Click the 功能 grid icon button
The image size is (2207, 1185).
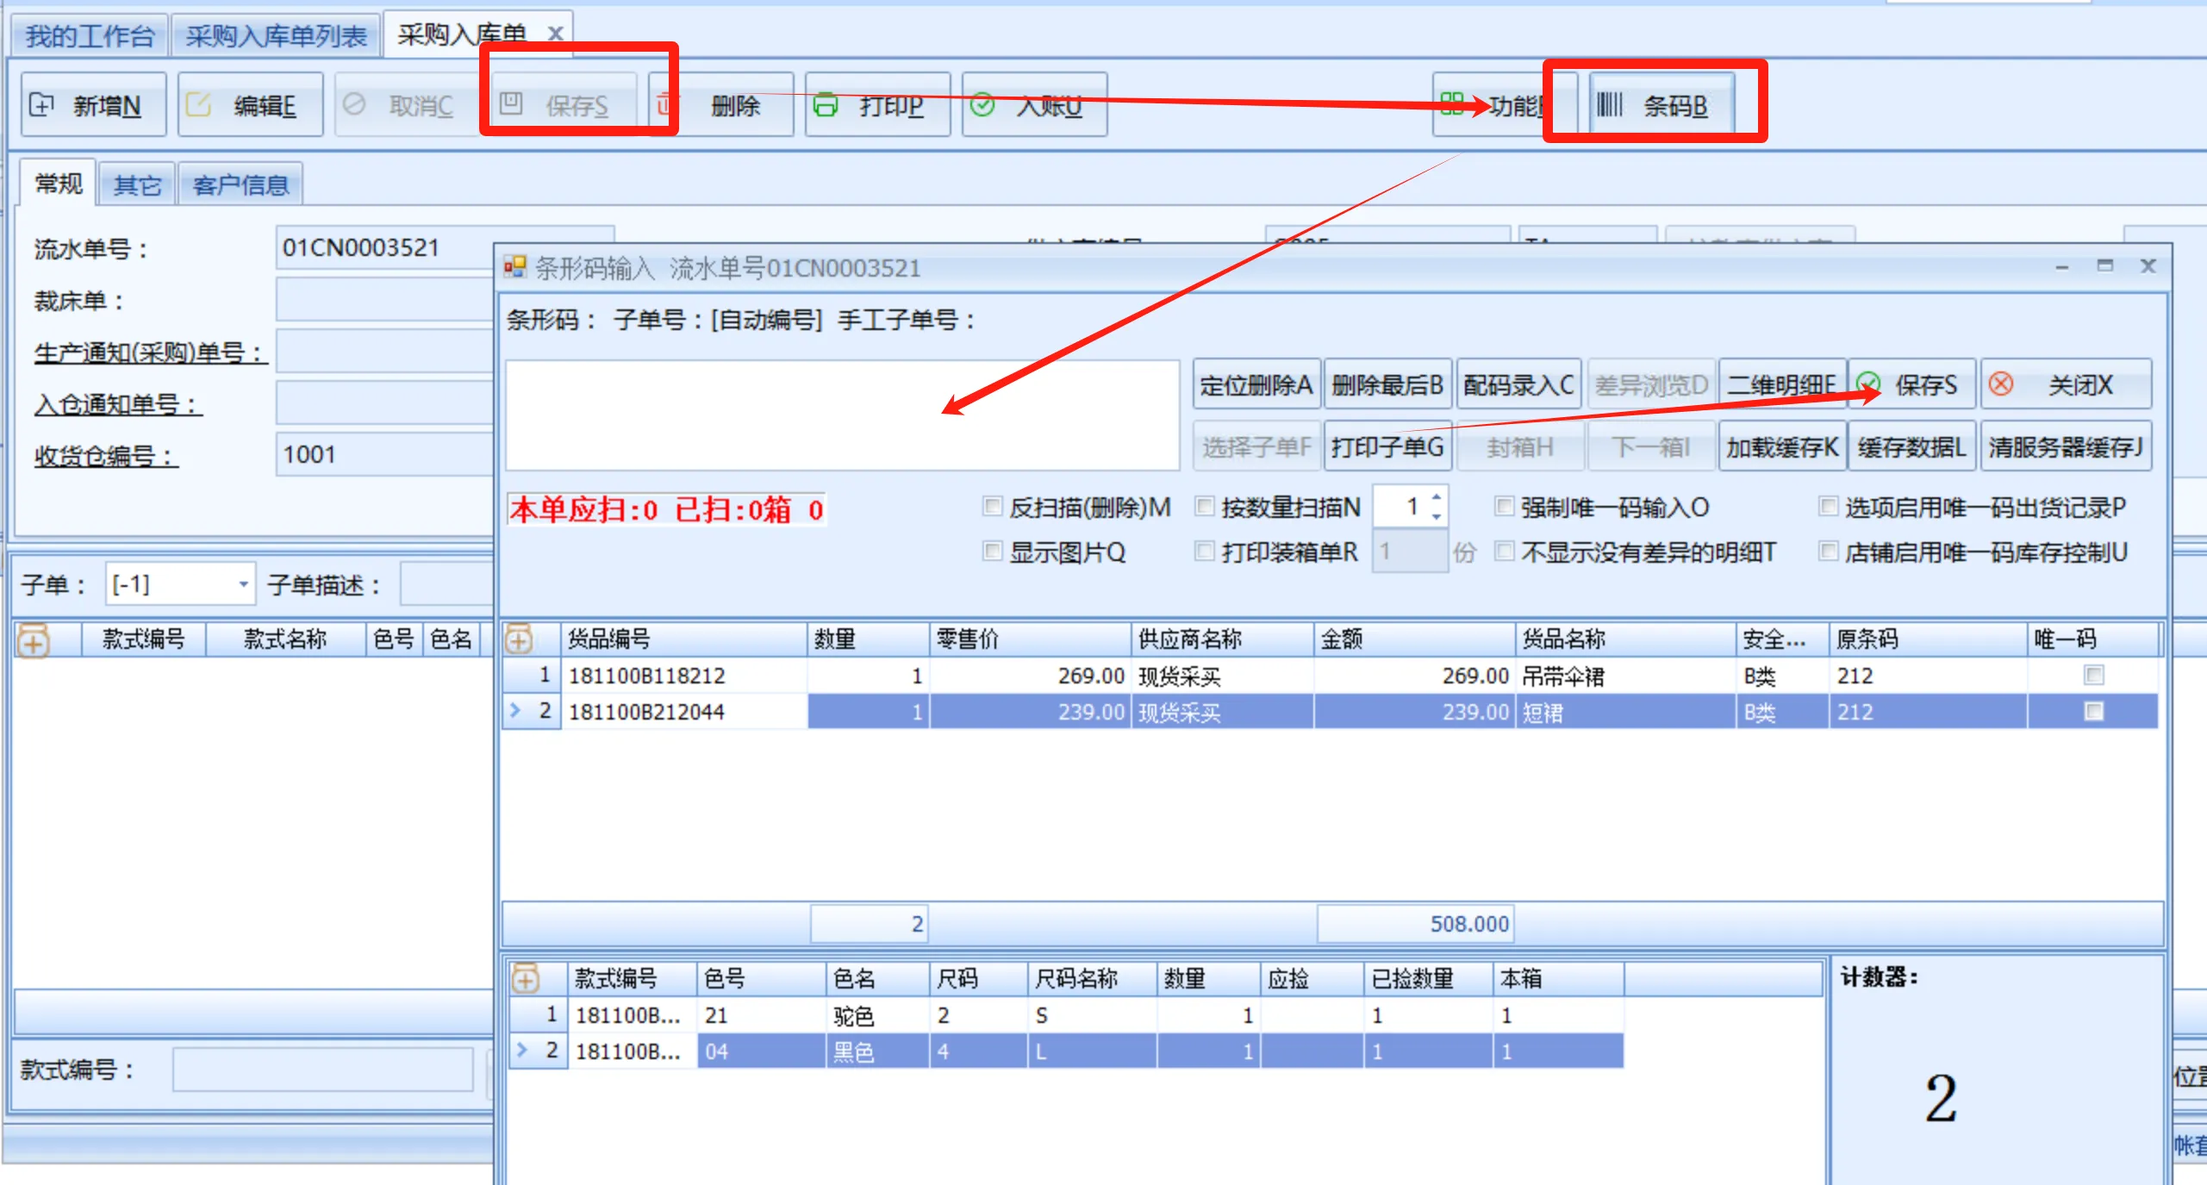1451,104
